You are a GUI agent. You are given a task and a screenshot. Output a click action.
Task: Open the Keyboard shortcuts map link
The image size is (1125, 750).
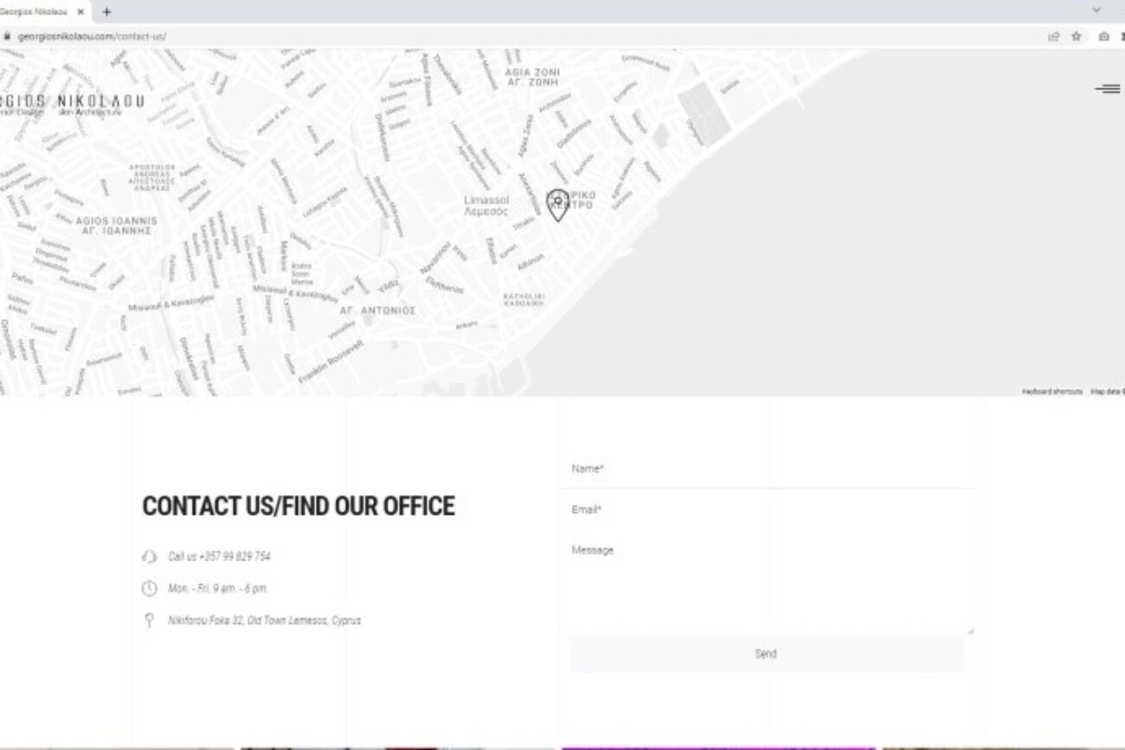tap(1051, 392)
